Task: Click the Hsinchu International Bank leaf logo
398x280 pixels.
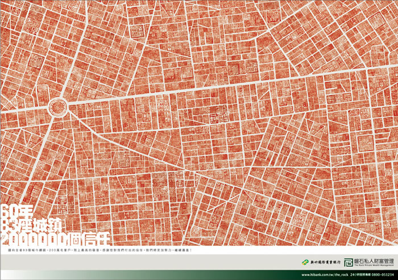Action: (304, 261)
